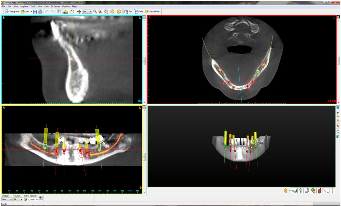The width and height of the screenshot is (341, 206).
Task: Toggle the skull visibility icon
Action: 285,191
